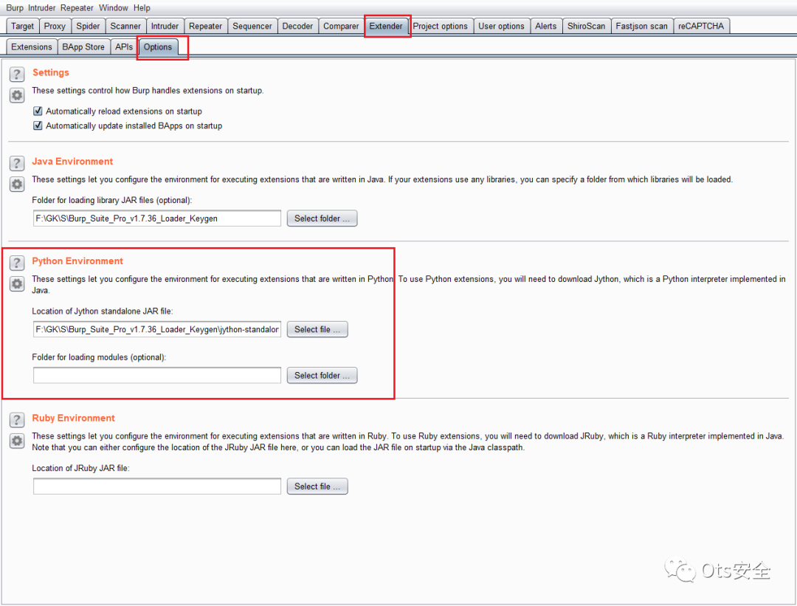Open the Repeater tab
Image resolution: width=797 pixels, height=606 pixels.
(x=205, y=26)
